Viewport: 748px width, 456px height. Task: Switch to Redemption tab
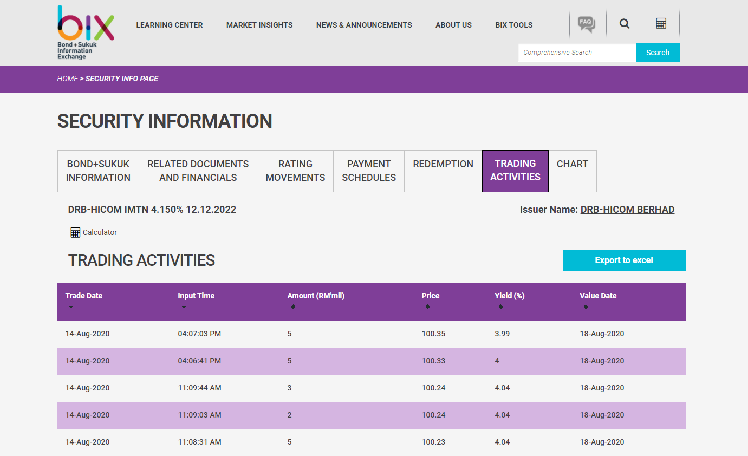coord(443,171)
